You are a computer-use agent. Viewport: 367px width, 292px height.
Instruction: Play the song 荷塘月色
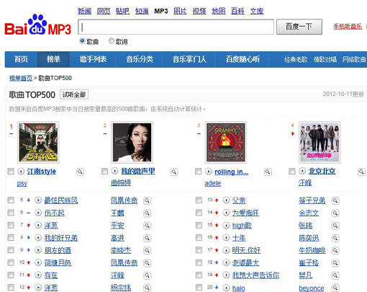click(x=38, y=262)
